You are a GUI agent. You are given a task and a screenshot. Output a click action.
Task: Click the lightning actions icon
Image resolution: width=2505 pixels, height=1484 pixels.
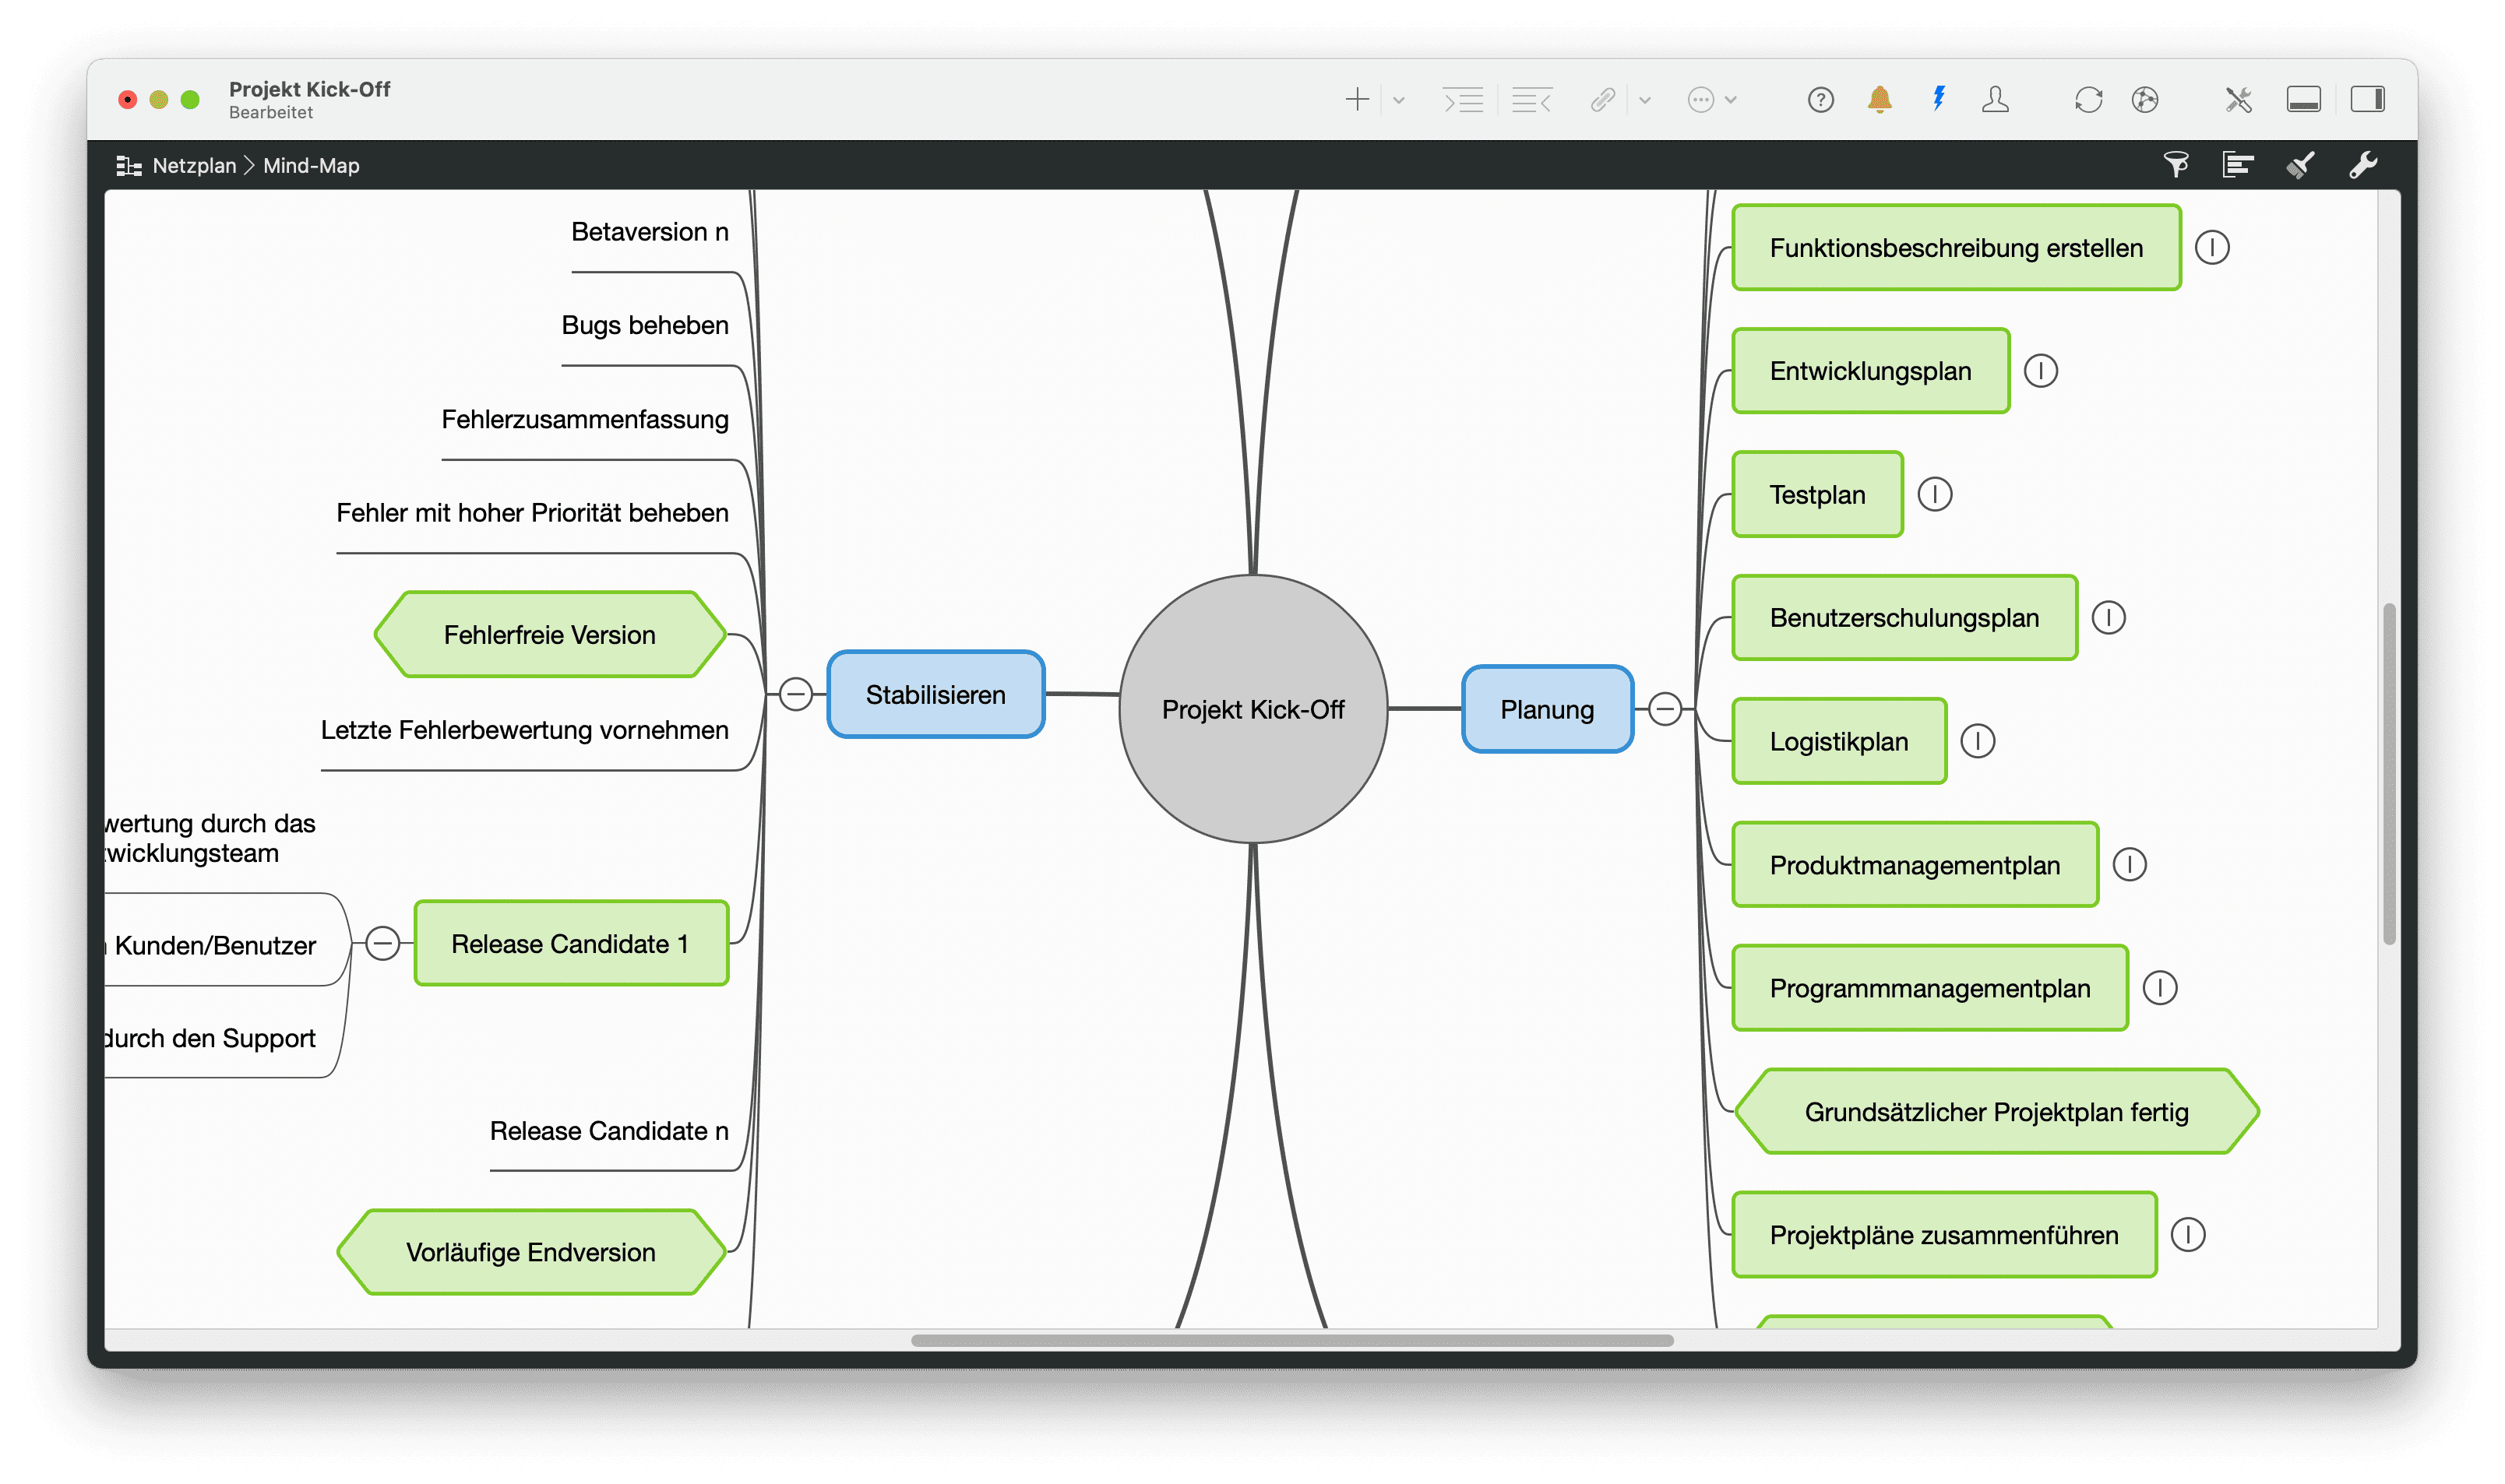[x=1939, y=100]
